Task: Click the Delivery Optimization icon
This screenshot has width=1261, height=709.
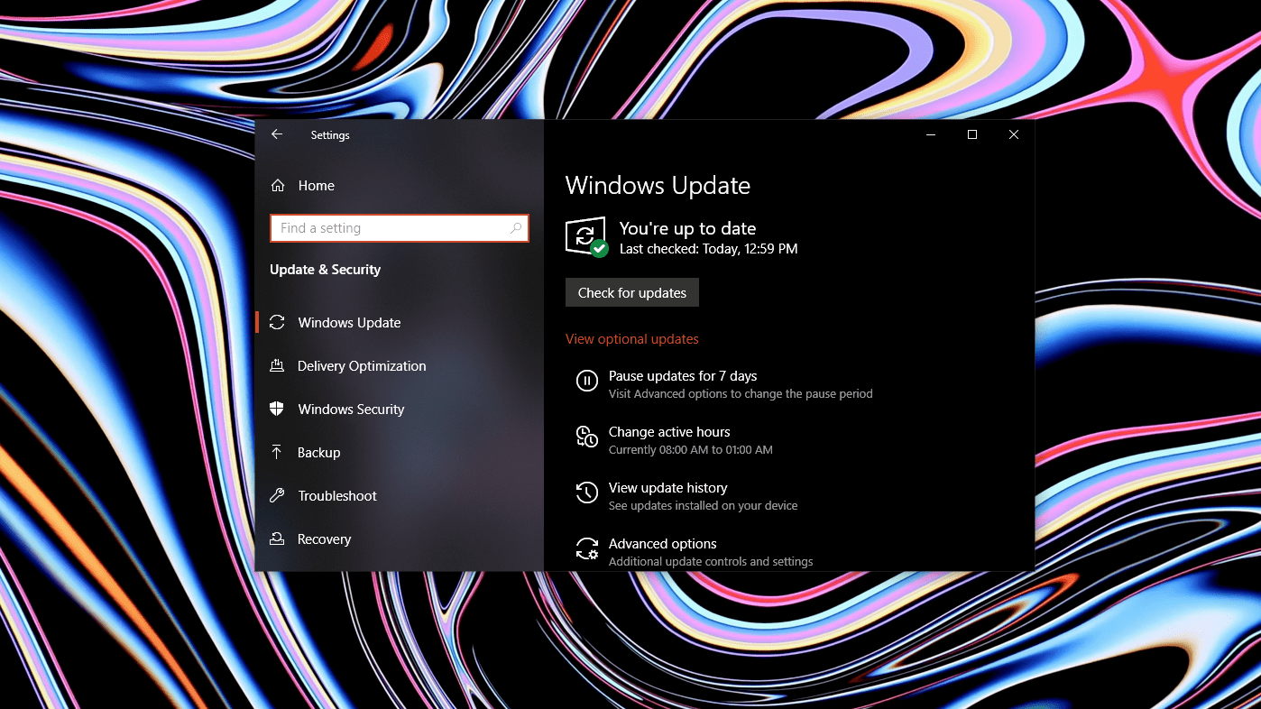Action: (x=278, y=365)
